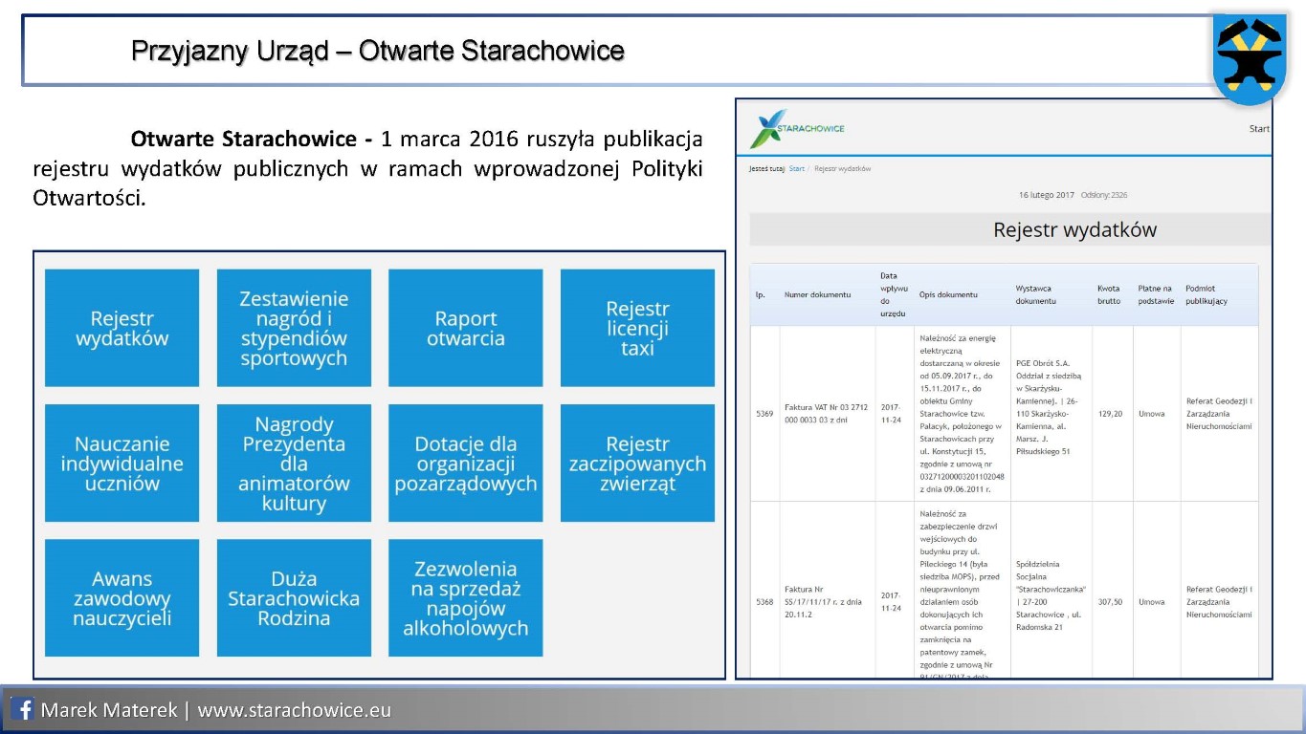Open Rejestr zaczipowanych zwierząt tile
The width and height of the screenshot is (1306, 734).
point(637,464)
